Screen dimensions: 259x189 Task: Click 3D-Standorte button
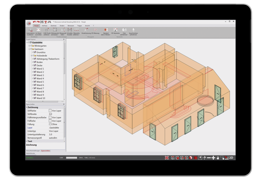pyautogui.click(x=115, y=31)
